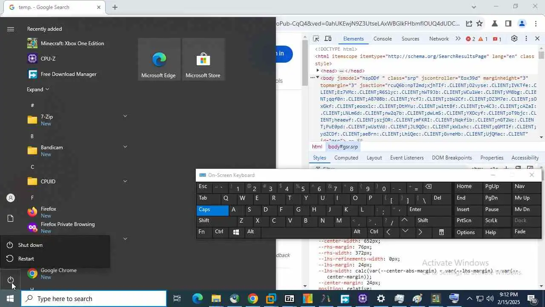
Task: Click the Windows taskbar search box
Action: pyautogui.click(x=94, y=298)
